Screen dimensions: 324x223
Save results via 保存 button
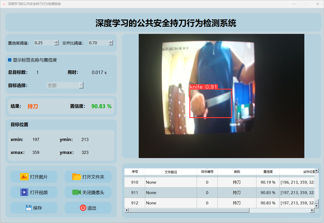click(34, 208)
